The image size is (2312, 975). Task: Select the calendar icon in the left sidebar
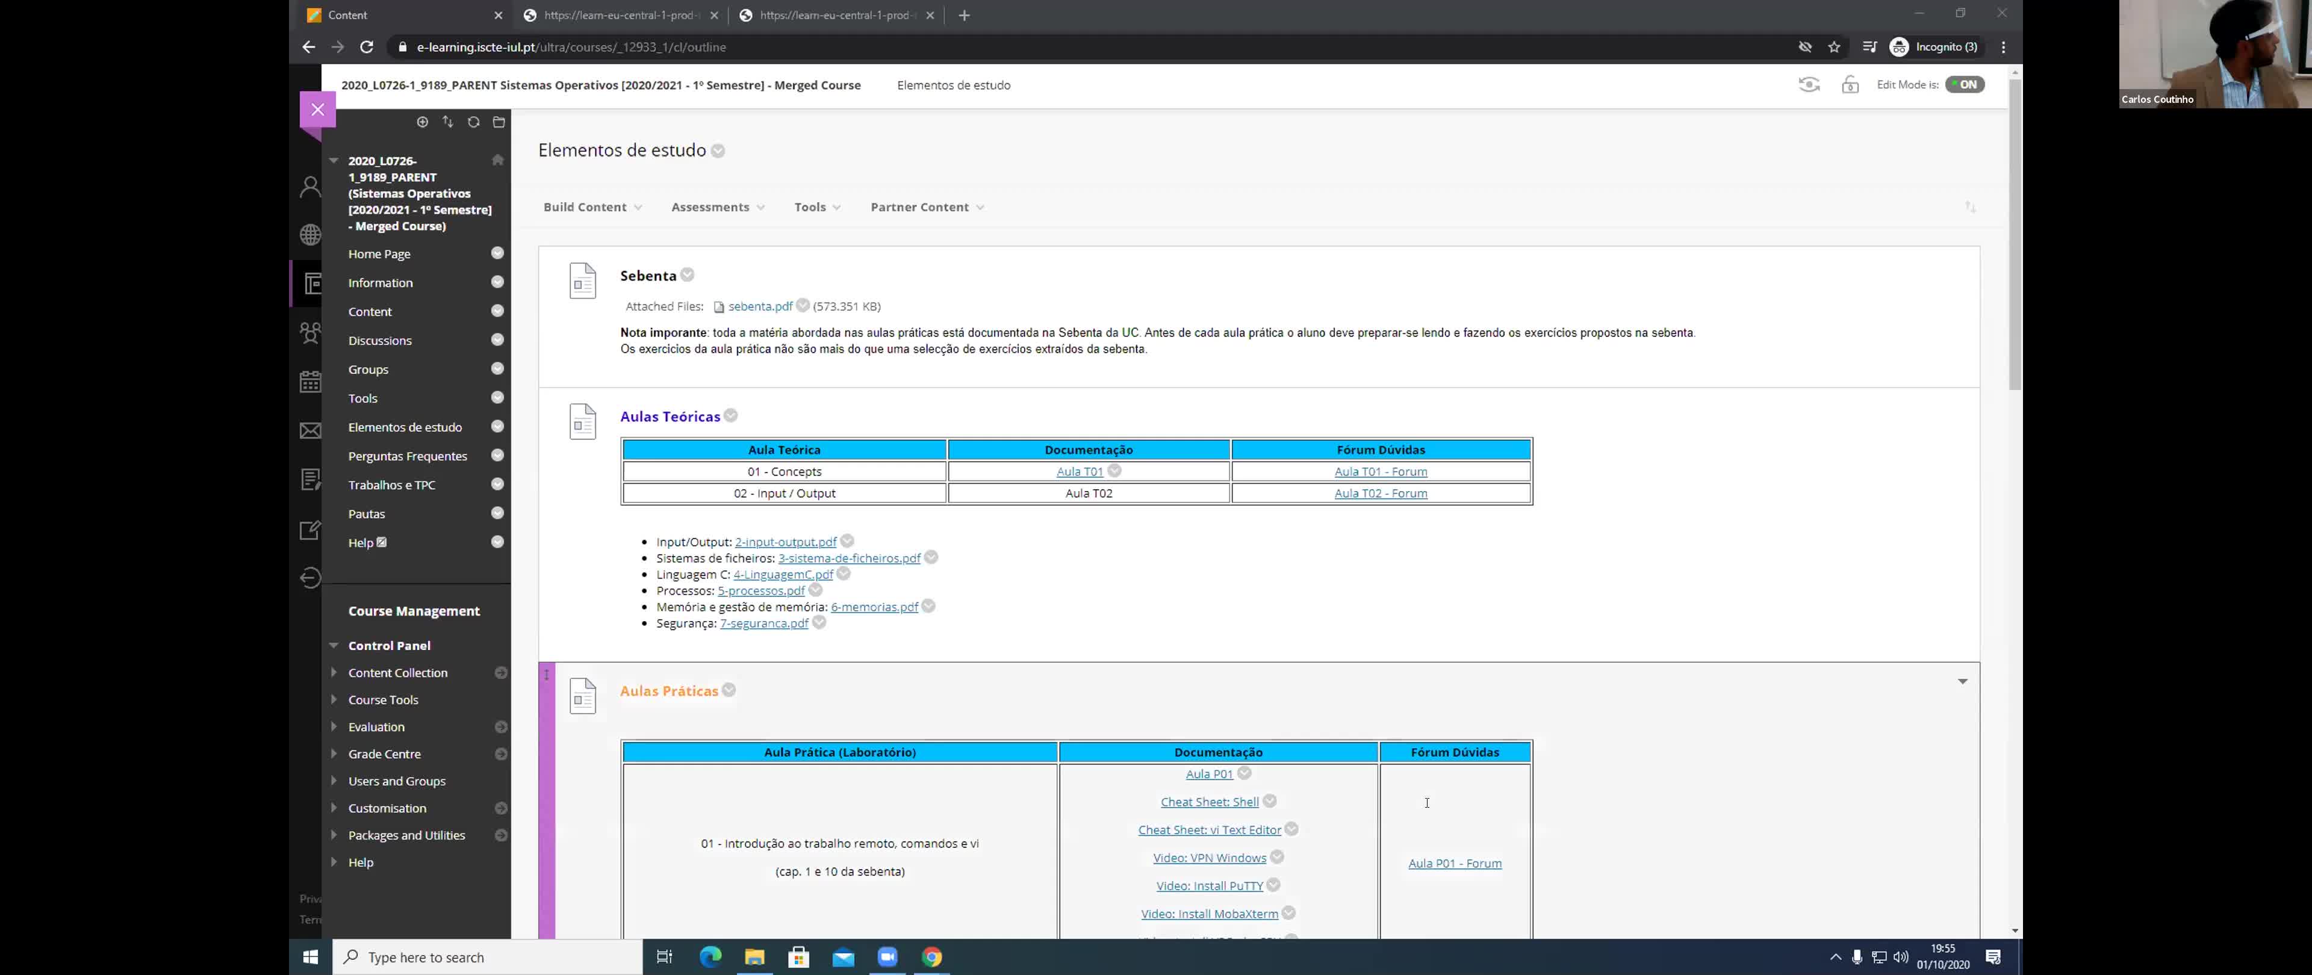click(309, 382)
